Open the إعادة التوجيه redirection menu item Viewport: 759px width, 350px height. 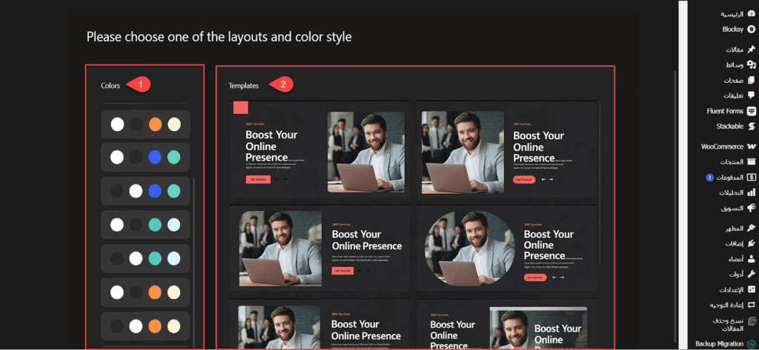pyautogui.click(x=733, y=306)
